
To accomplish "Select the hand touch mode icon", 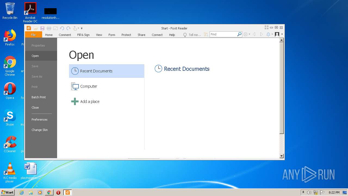I will click(75, 28).
